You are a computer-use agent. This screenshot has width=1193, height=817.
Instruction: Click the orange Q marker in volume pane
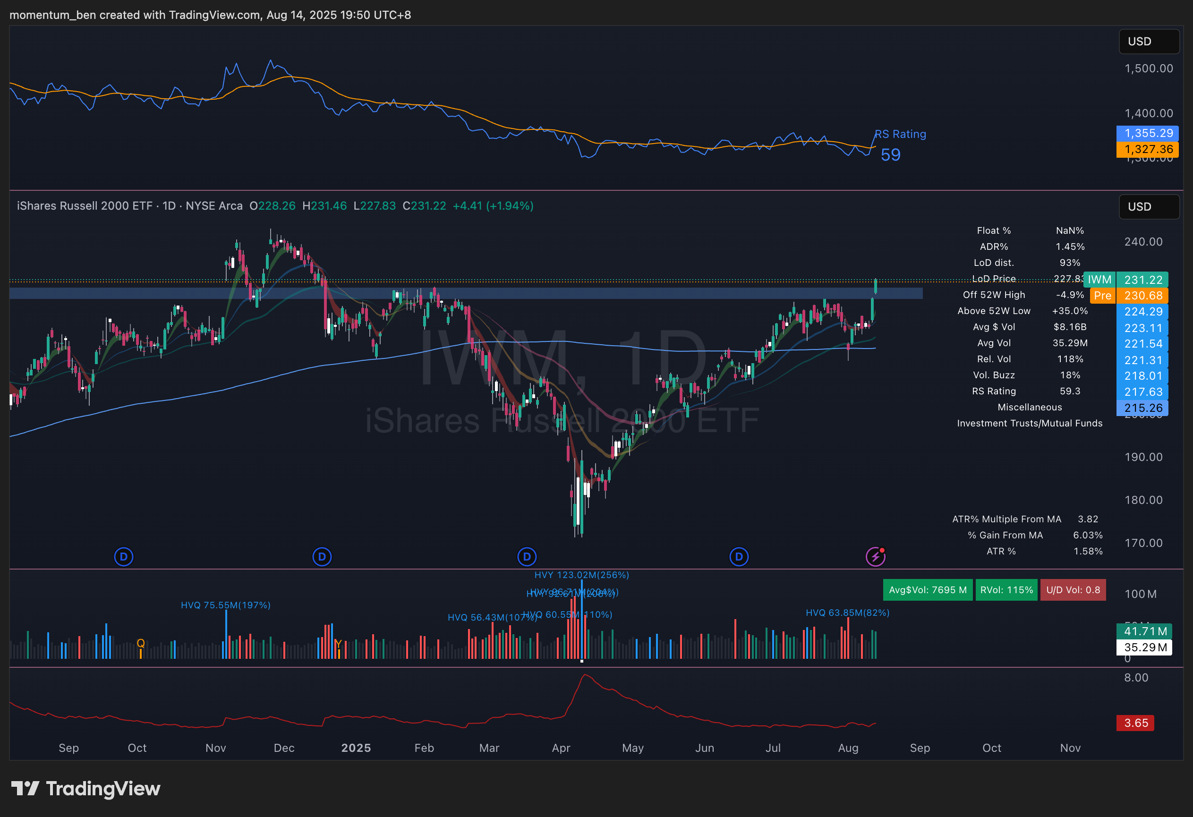pyautogui.click(x=141, y=643)
